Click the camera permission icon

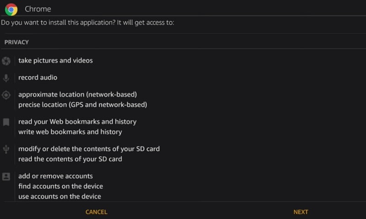point(6,61)
